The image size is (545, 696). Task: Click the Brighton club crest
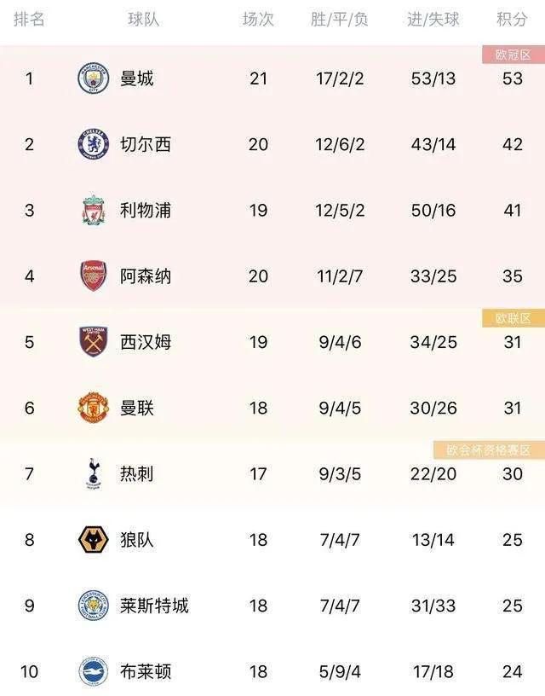[93, 671]
